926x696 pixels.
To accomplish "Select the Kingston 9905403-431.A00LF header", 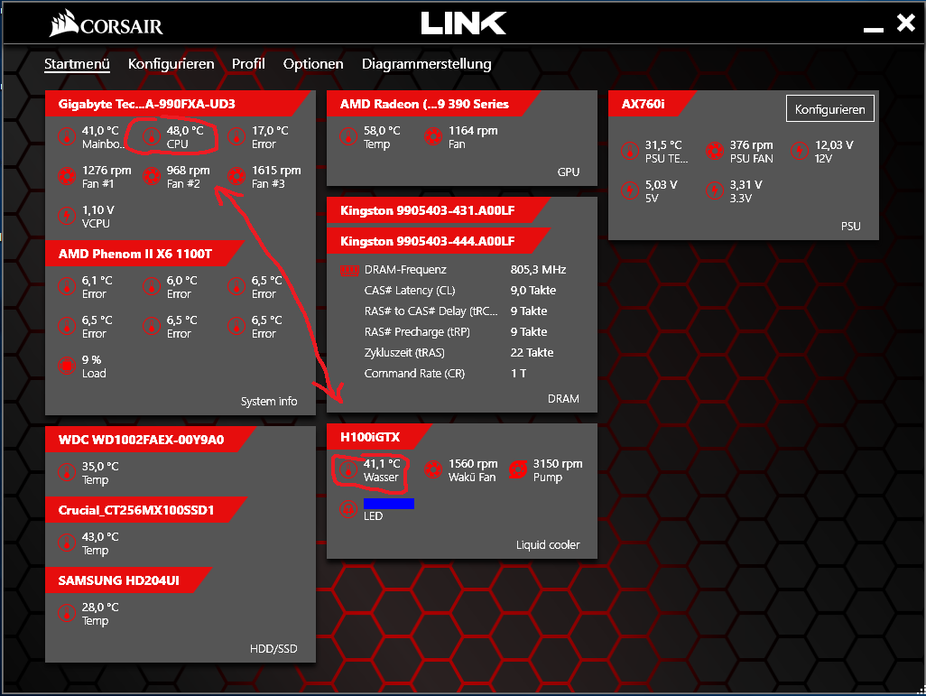I will pyautogui.click(x=439, y=210).
